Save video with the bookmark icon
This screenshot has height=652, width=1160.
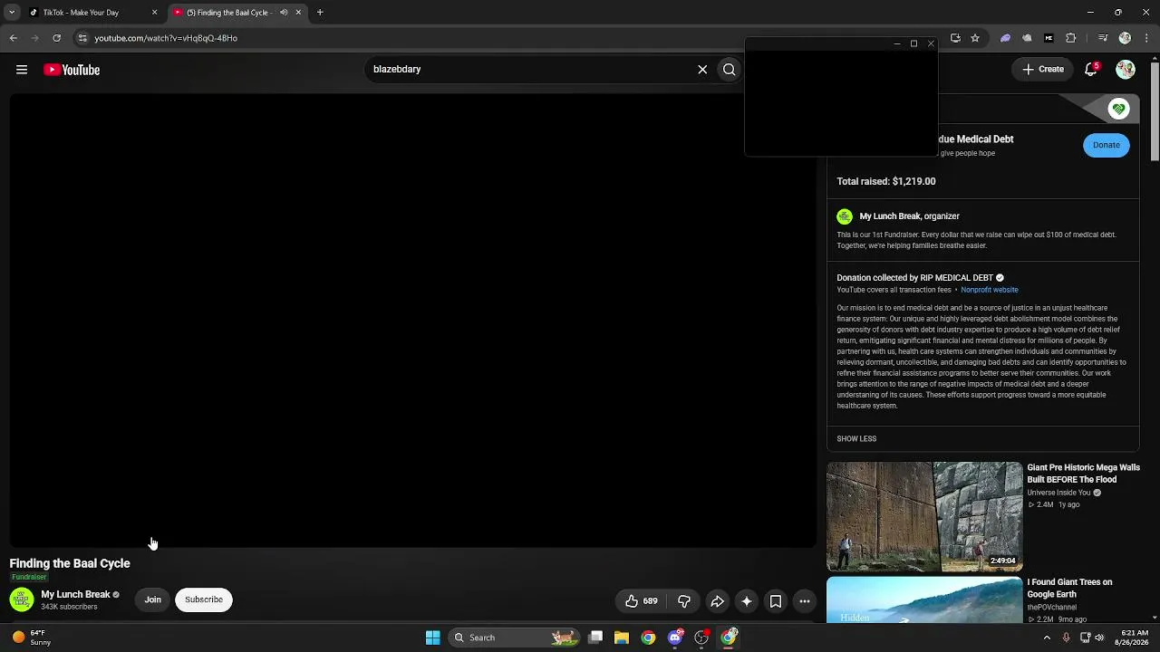pos(776,601)
